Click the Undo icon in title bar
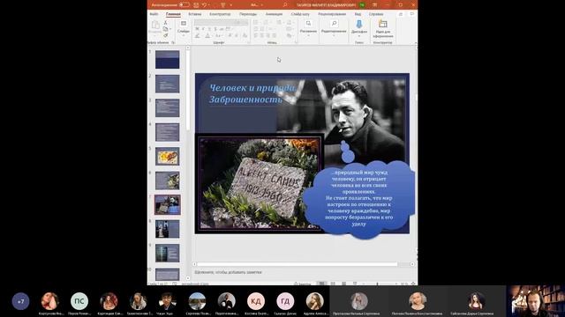This screenshot has width=565, height=317. tap(204, 4)
